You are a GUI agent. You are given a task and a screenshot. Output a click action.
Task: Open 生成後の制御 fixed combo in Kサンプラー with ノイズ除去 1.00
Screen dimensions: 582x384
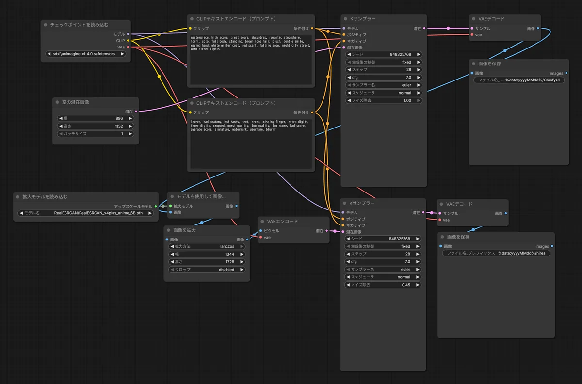[x=383, y=62]
